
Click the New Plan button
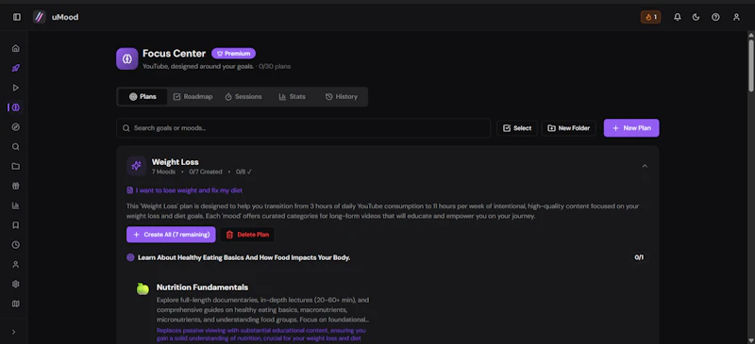631,128
